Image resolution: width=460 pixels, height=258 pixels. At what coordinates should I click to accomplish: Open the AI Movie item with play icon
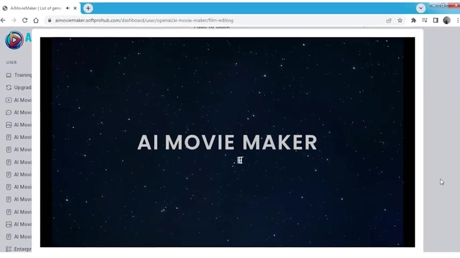tap(19, 100)
